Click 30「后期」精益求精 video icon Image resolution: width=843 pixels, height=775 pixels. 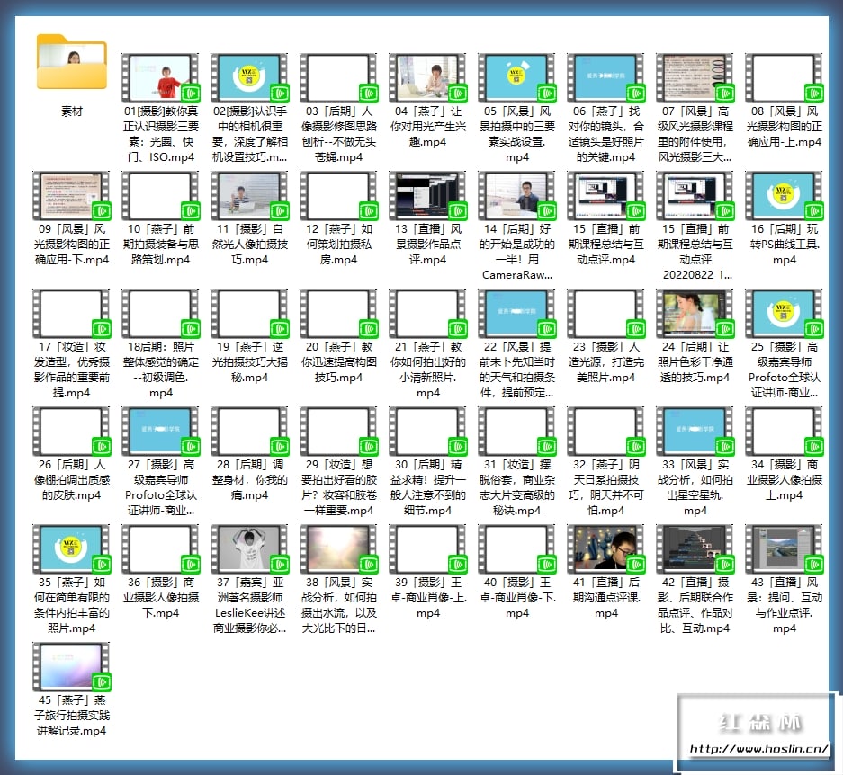(x=427, y=431)
